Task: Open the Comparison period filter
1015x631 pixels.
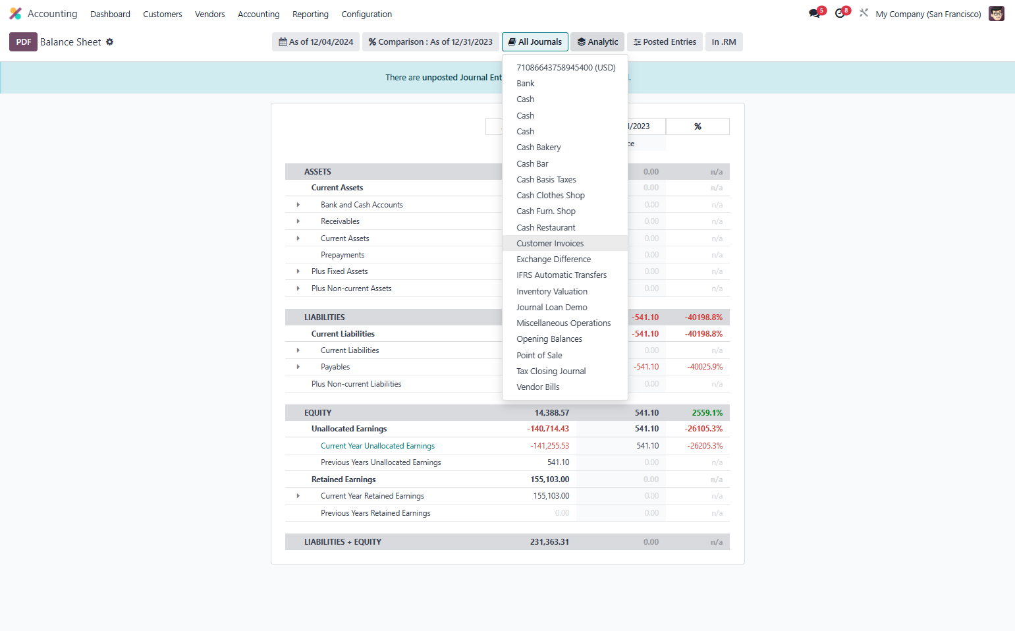Action: pyautogui.click(x=430, y=41)
